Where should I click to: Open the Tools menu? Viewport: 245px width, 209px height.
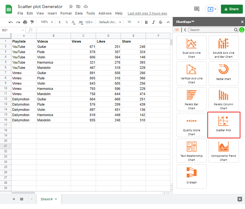[x=90, y=14]
